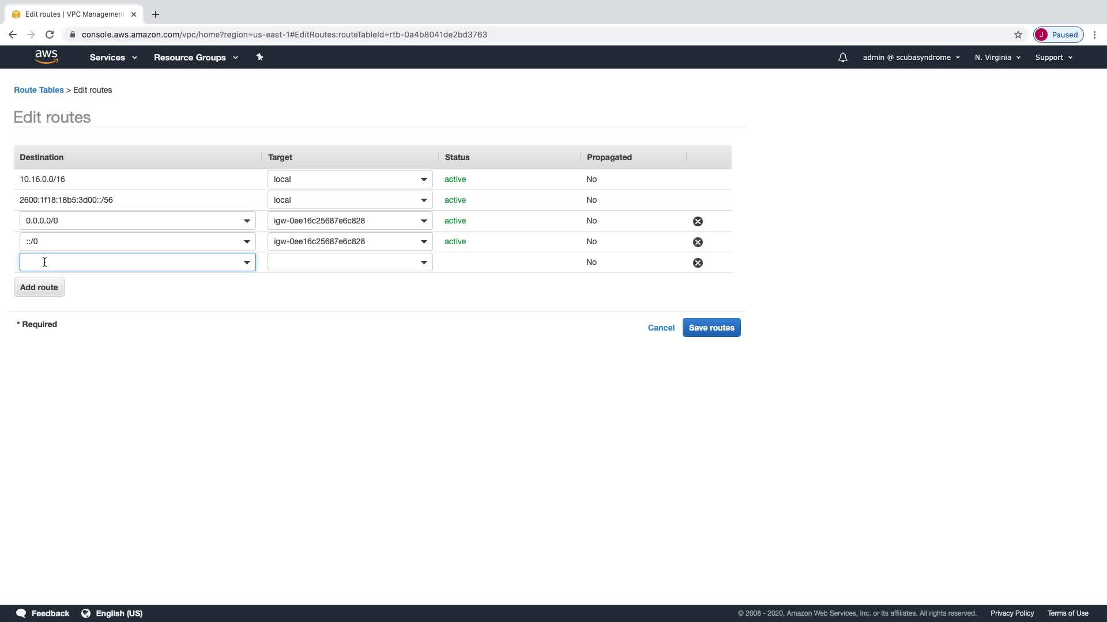
Task: Expand empty target dropdown in new row
Action: tap(423, 263)
